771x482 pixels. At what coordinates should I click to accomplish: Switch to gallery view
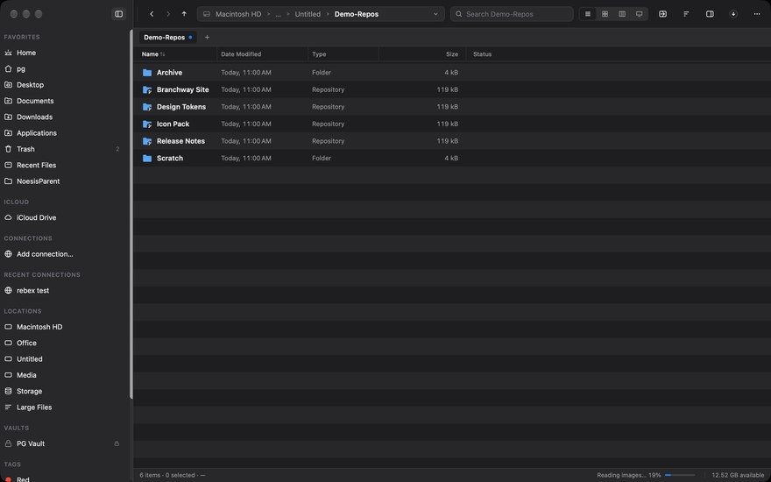[640, 14]
